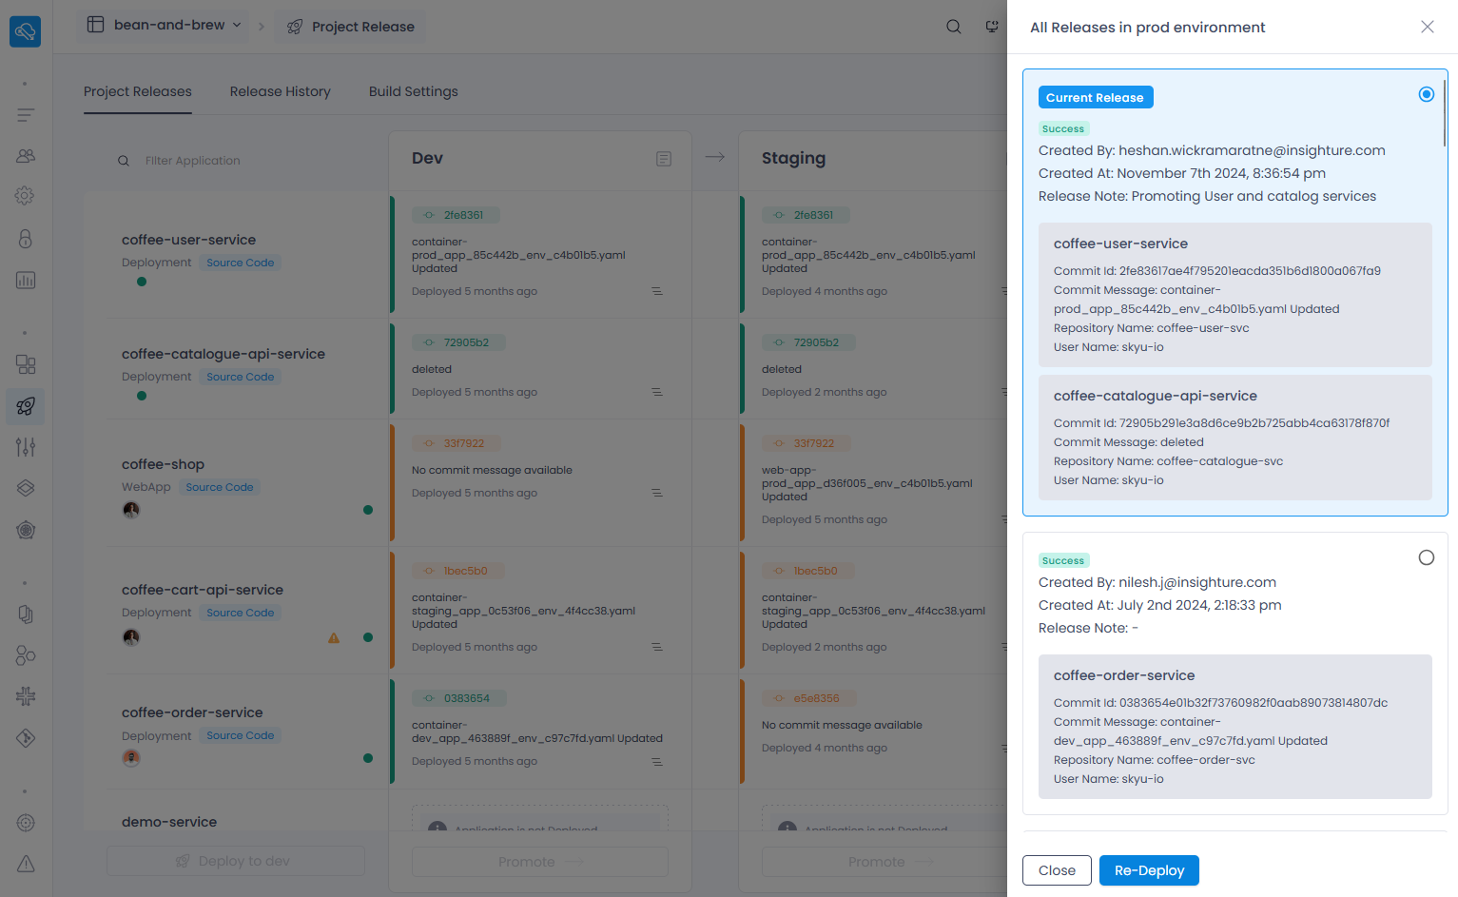Select the rocket release sidebar icon

coord(26,406)
